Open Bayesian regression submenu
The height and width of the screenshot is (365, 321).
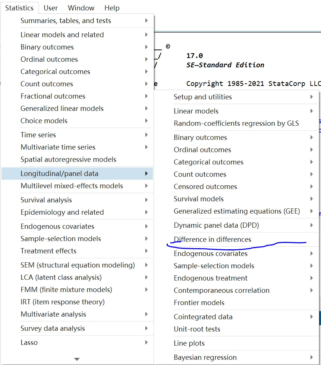pyautogui.click(x=236, y=357)
